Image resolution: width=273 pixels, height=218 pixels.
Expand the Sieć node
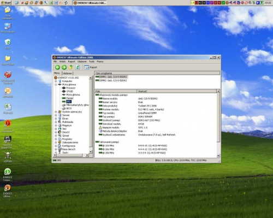pyautogui.click(x=56, y=129)
